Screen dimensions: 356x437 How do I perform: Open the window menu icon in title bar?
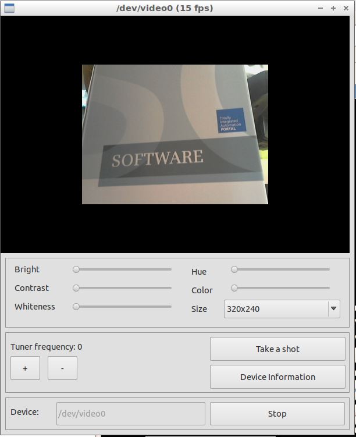(8, 8)
